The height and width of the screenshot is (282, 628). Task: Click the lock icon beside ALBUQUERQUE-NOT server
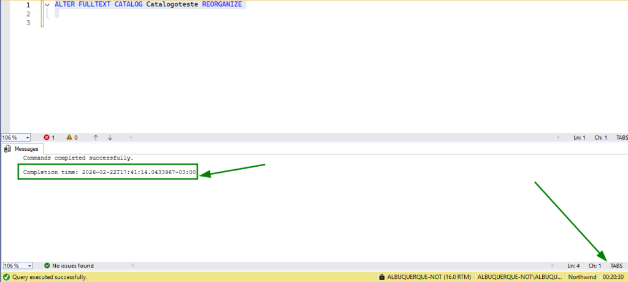pos(382,277)
